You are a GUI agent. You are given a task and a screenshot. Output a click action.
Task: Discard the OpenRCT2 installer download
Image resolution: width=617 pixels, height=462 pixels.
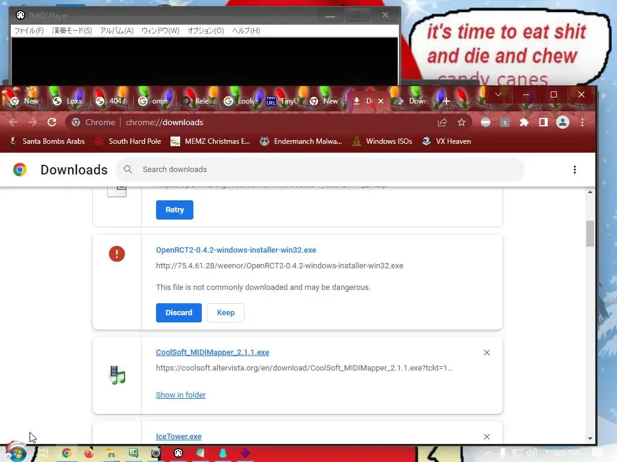point(178,313)
